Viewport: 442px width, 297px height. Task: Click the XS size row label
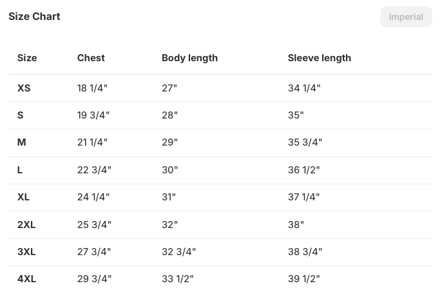[x=24, y=88]
